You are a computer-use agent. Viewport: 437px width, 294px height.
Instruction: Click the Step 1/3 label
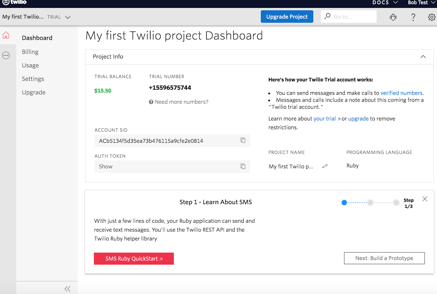click(x=409, y=203)
